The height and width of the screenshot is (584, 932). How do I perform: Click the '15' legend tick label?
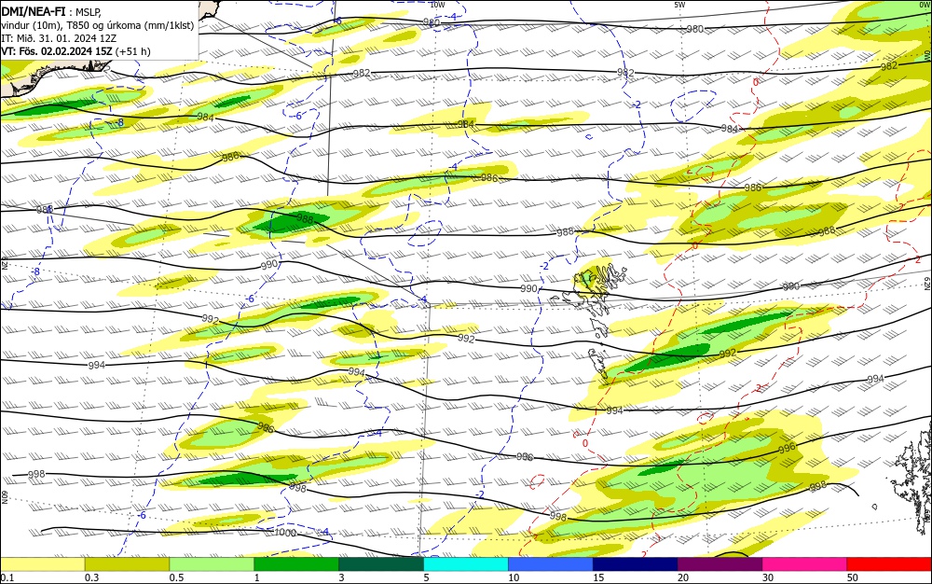pyautogui.click(x=598, y=577)
